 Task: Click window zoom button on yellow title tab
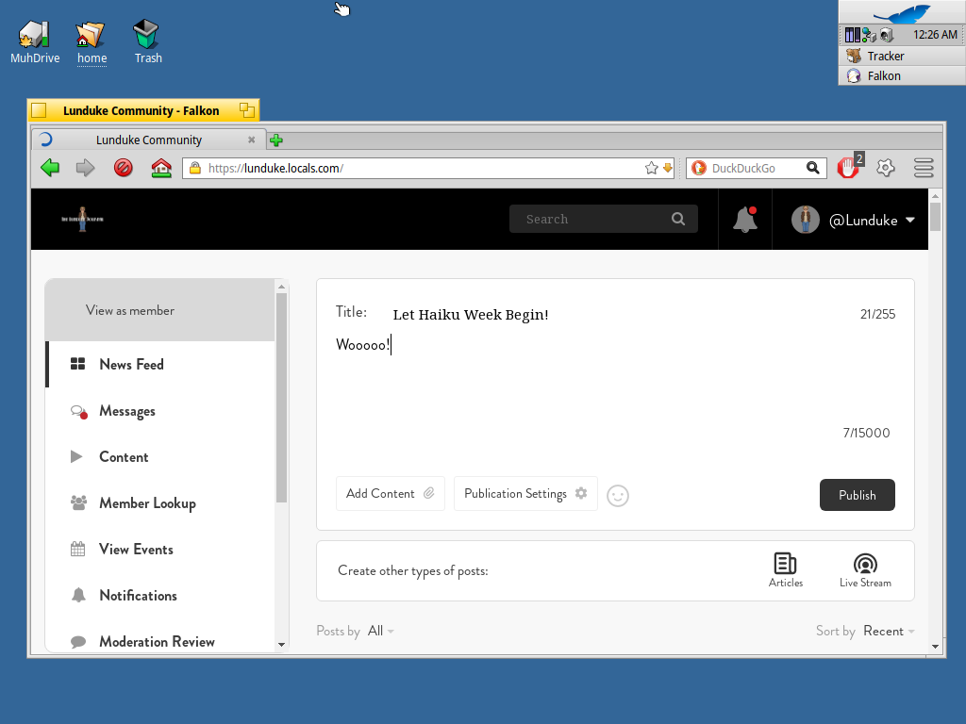(247, 110)
